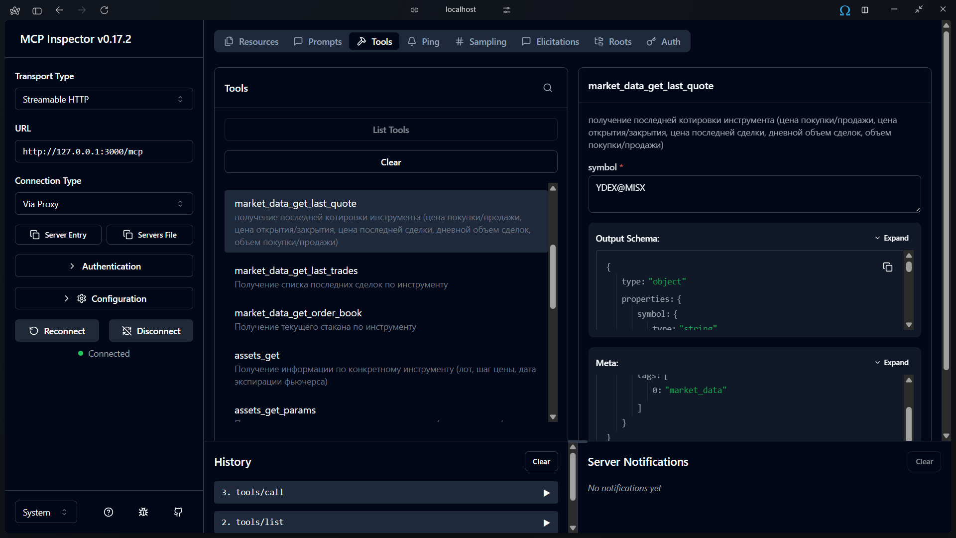The height and width of the screenshot is (538, 956).
Task: Toggle the browser sidebar panel icon
Action: [x=37, y=10]
